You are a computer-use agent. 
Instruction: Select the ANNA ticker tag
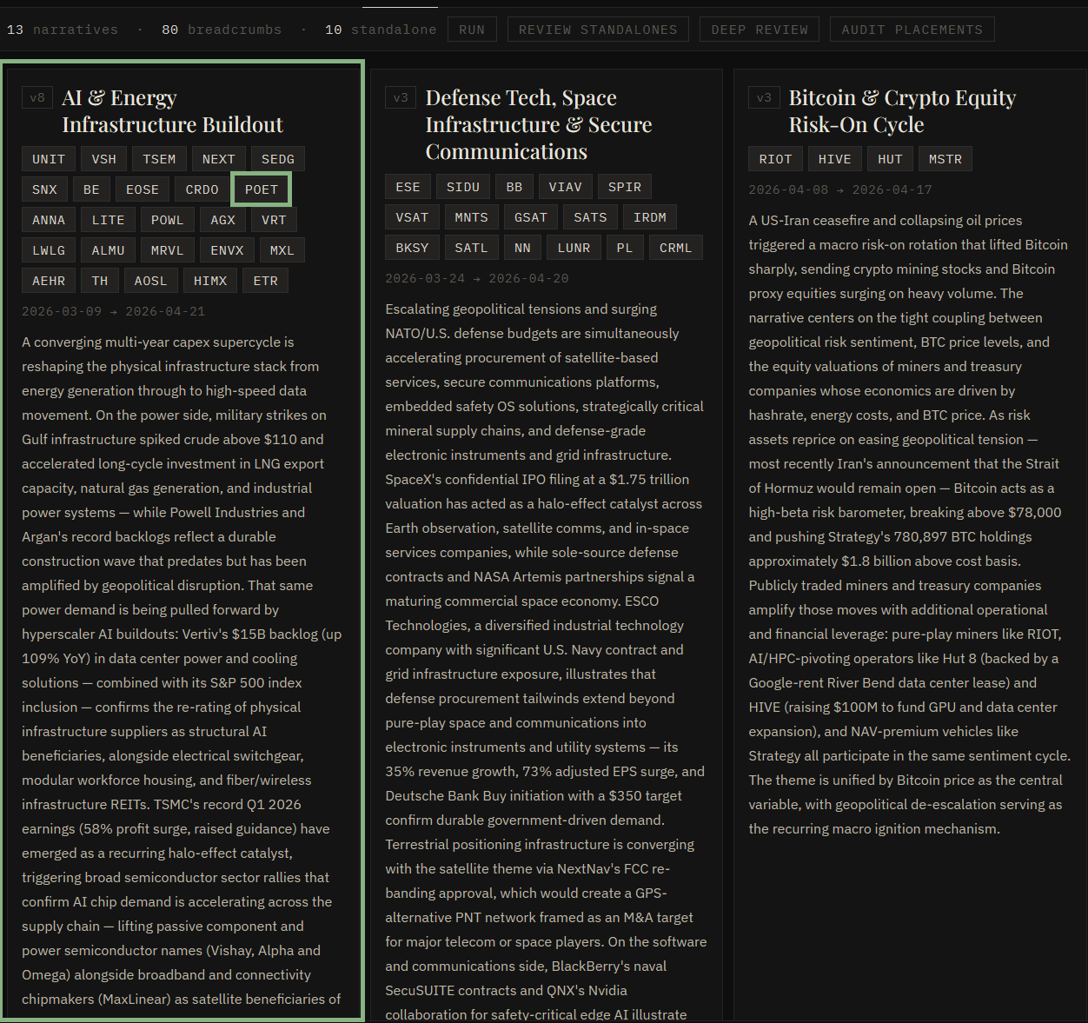click(49, 220)
